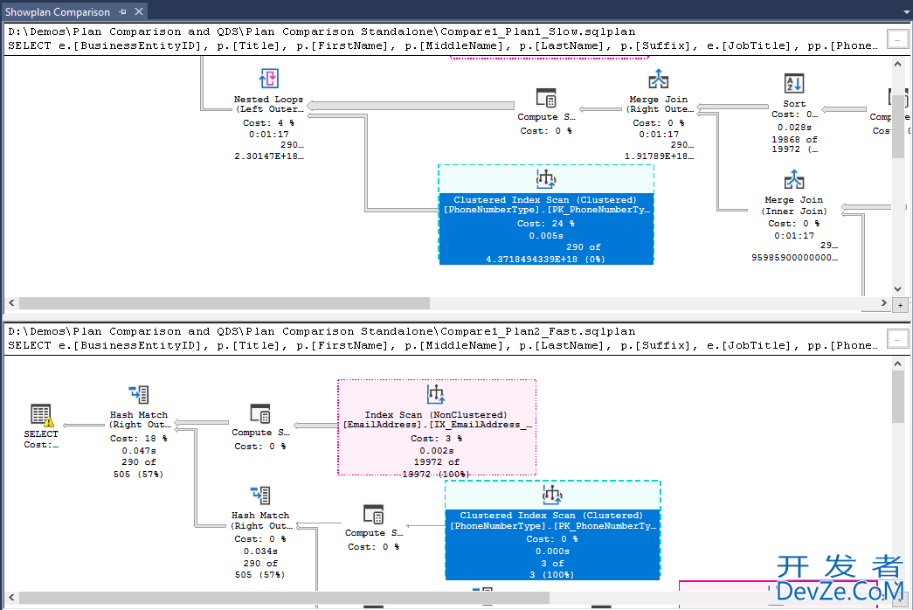
Task: Click the Compare1_Plan2_Fast.sqlplan file path
Action: [x=322, y=331]
